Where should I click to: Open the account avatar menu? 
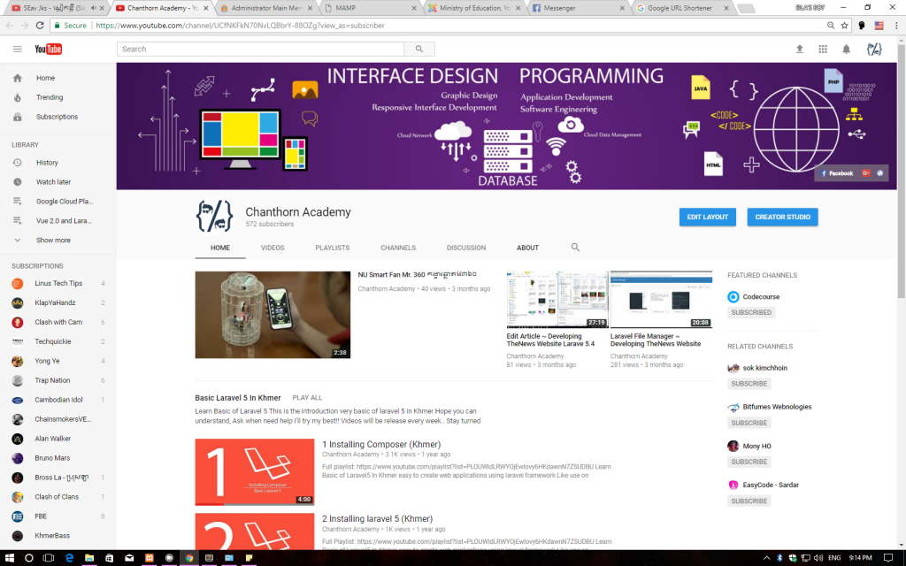[874, 49]
